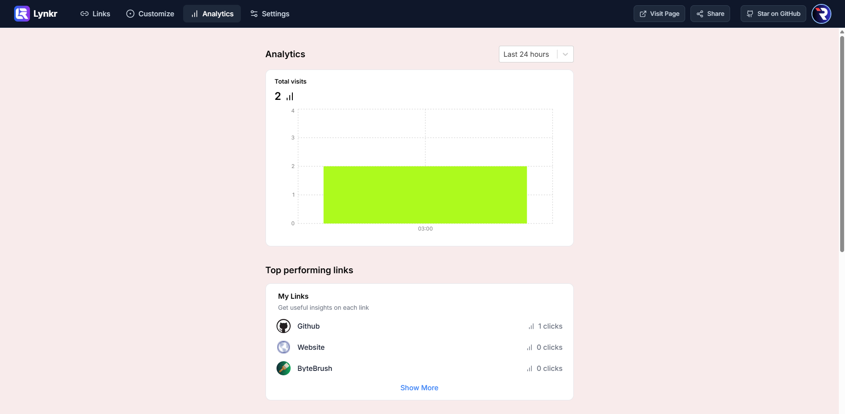The width and height of the screenshot is (845, 414).
Task: Click 'Get useful insights on each link' text
Action: point(323,308)
